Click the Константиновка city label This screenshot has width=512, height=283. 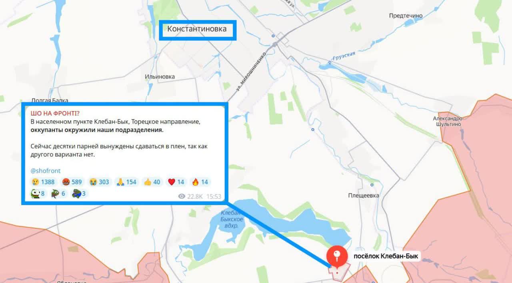(x=197, y=29)
